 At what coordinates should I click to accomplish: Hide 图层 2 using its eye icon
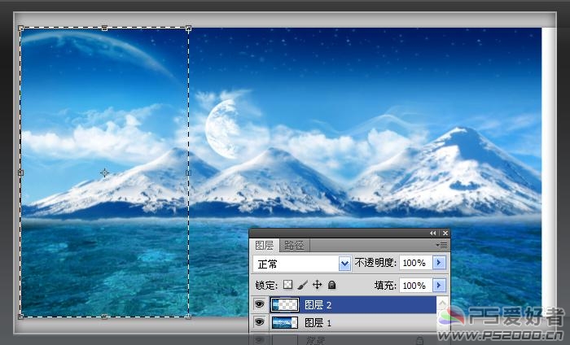click(260, 305)
